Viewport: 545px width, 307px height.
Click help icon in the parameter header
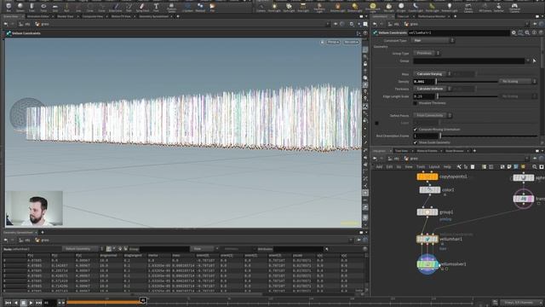[541, 32]
